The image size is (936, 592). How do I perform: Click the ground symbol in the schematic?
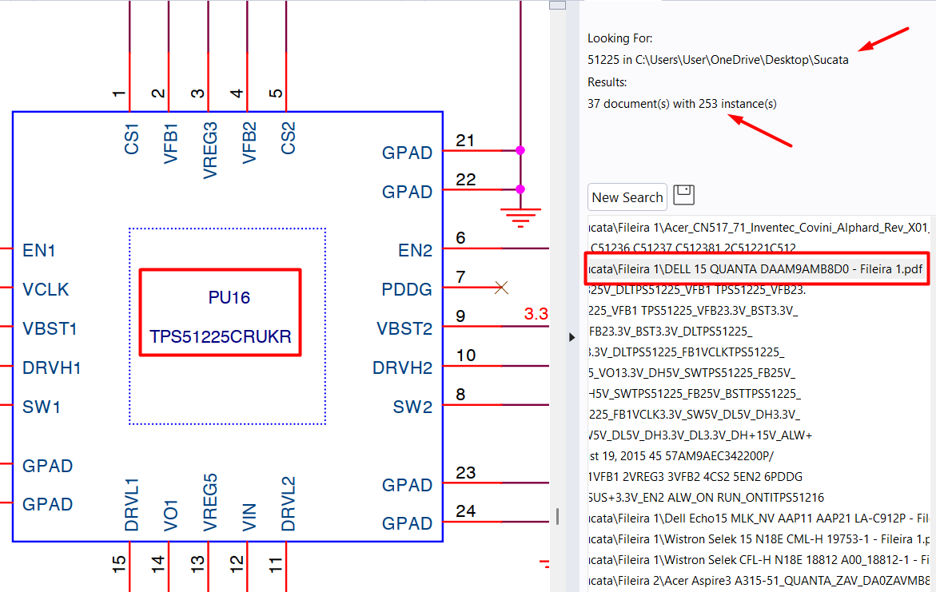[x=520, y=217]
